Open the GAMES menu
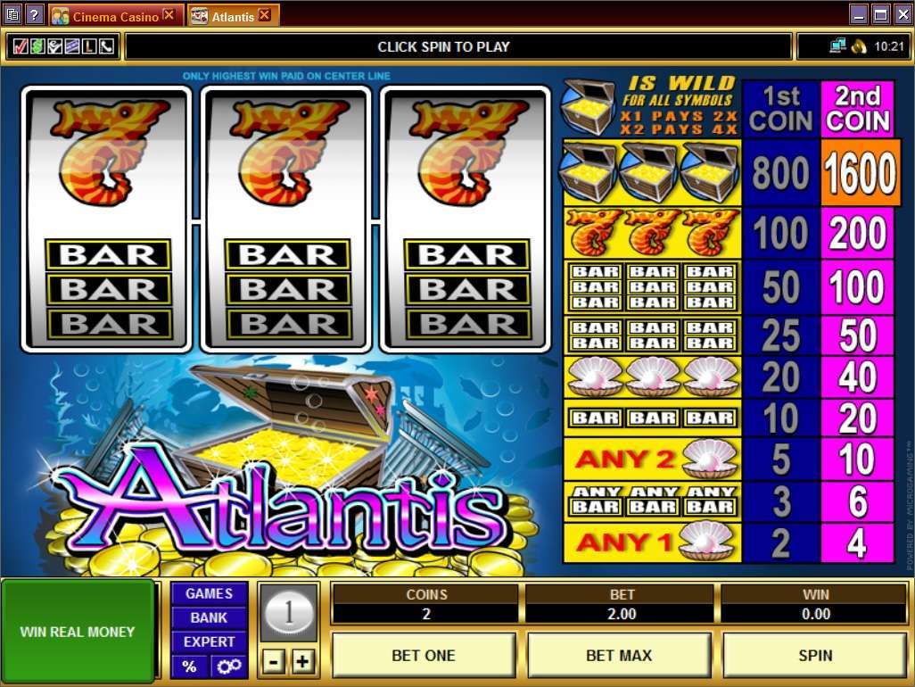Viewport: 915px width, 687px height. [x=209, y=593]
